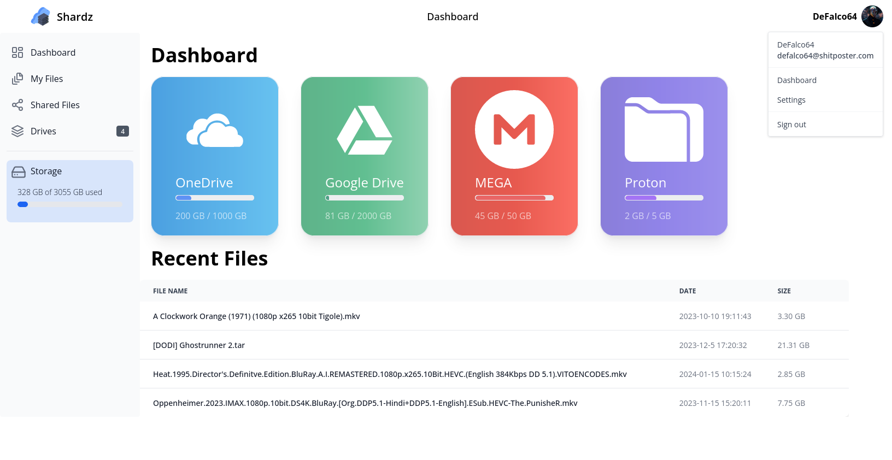Select the A Clockwork Orange (1971) file
Viewport: 892px width, 460px height.
[256, 316]
